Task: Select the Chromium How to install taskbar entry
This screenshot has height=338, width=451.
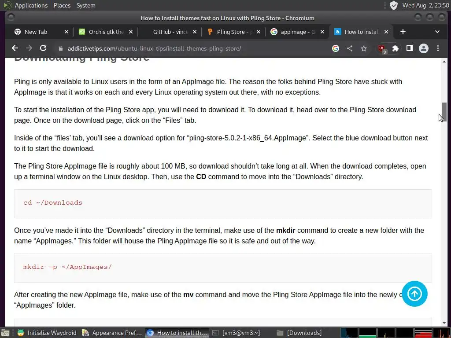Action: click(x=177, y=333)
